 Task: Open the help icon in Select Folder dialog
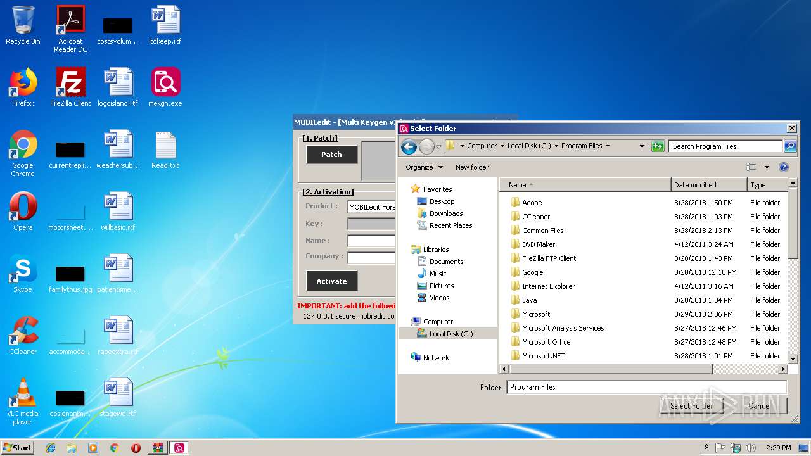[x=783, y=167]
